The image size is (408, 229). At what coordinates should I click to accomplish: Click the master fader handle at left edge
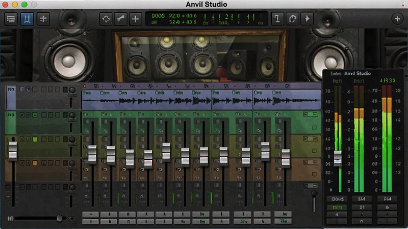pyautogui.click(x=13, y=150)
